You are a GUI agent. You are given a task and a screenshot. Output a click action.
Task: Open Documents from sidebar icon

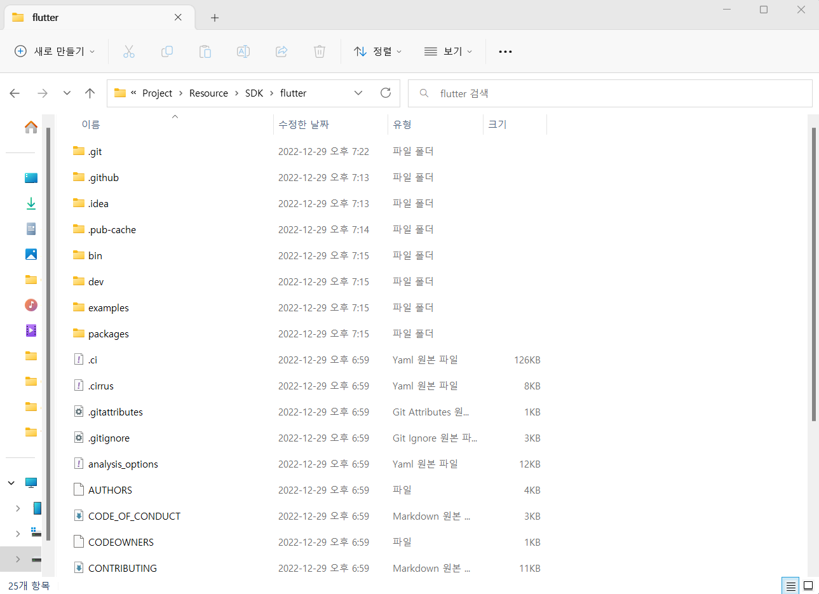[30, 229]
